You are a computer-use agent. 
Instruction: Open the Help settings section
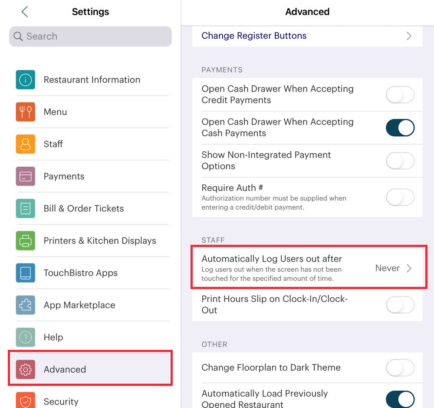pyautogui.click(x=53, y=337)
